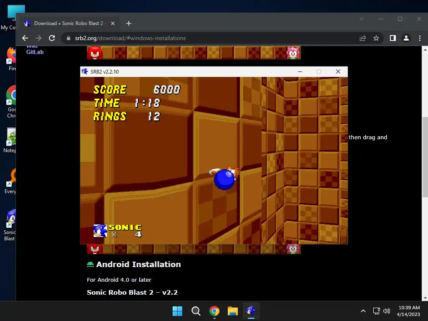The image size is (428, 321).
Task: Click the RINGS 12 counter in game
Action: click(x=127, y=116)
